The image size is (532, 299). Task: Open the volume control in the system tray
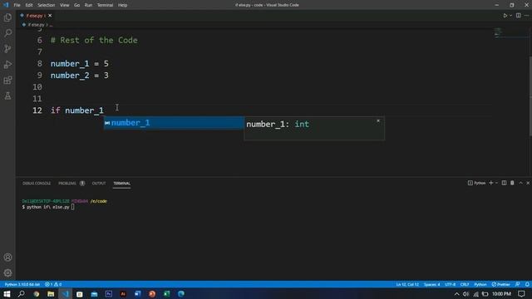tap(465, 294)
